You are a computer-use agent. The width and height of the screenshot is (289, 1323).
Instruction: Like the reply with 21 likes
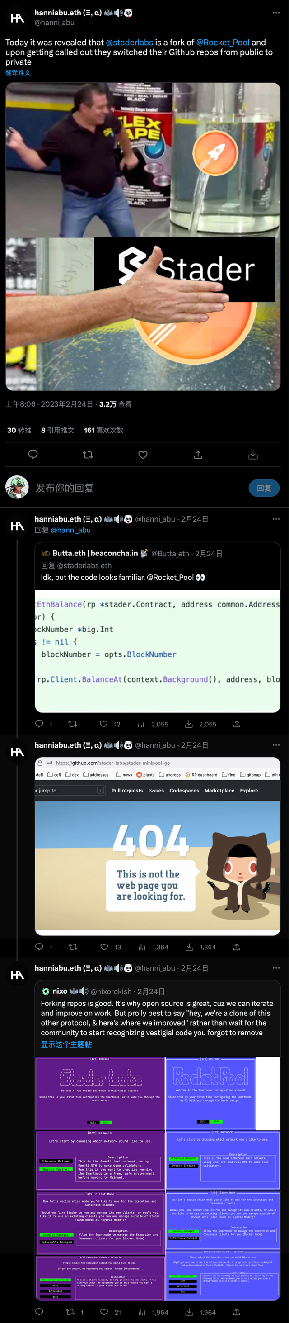[x=104, y=1312]
